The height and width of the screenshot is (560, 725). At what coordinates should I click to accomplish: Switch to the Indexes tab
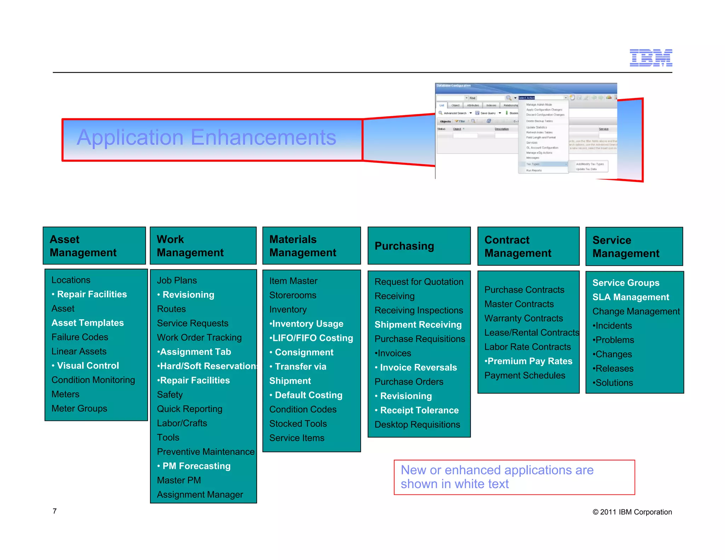pyautogui.click(x=491, y=105)
